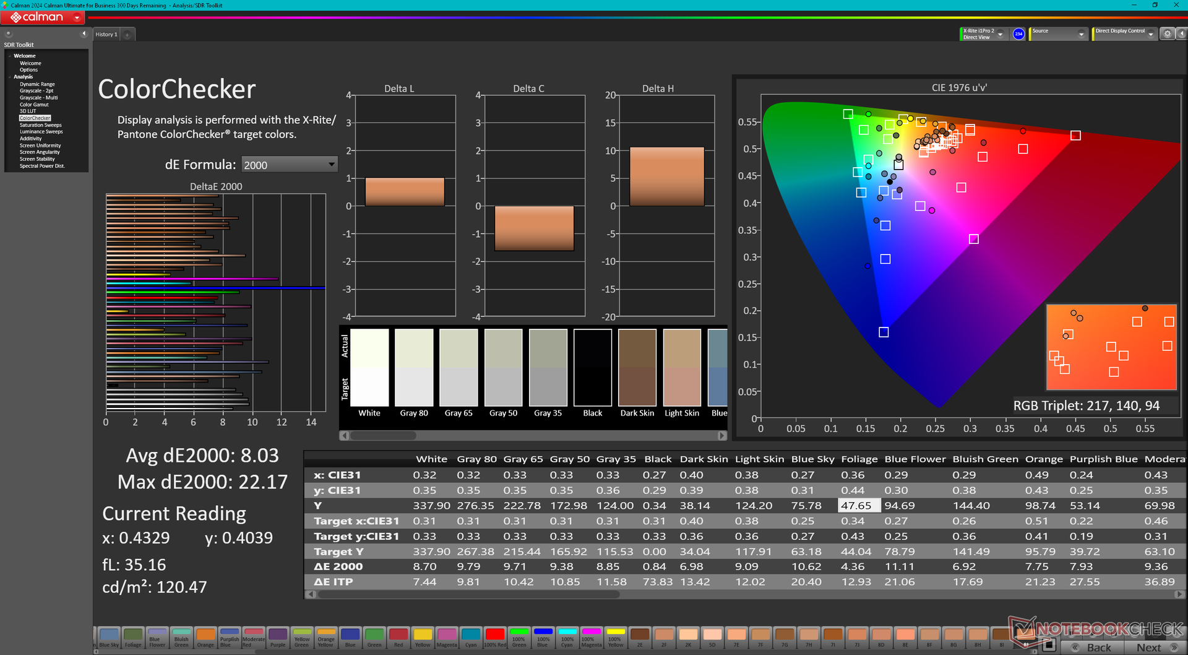Collapse the Analysis tree section
Viewport: 1188px width, 655px height.
pyautogui.click(x=10, y=77)
